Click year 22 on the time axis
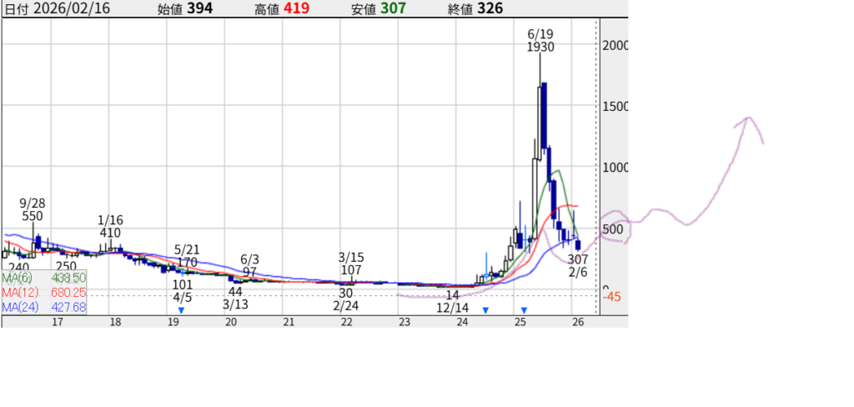Image resolution: width=854 pixels, height=407 pixels. tap(345, 322)
